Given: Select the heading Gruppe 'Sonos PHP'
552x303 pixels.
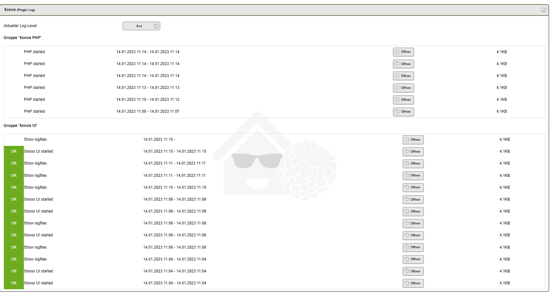Looking at the screenshot, I should (x=22, y=38).
